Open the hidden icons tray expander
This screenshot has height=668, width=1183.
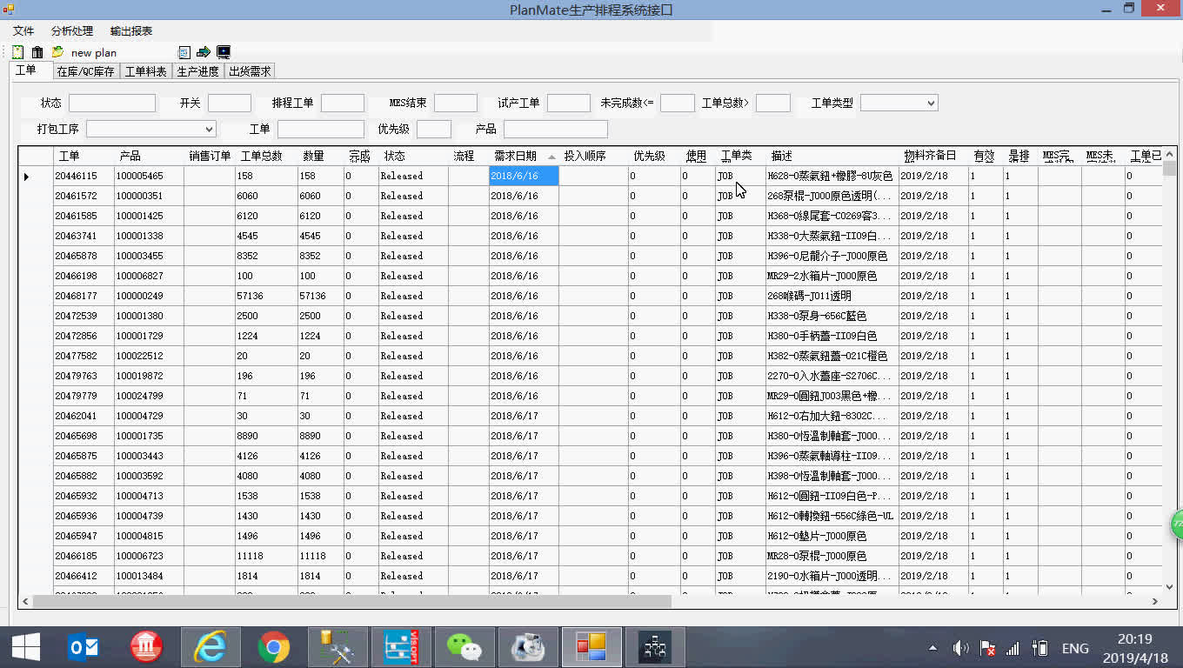(x=931, y=648)
